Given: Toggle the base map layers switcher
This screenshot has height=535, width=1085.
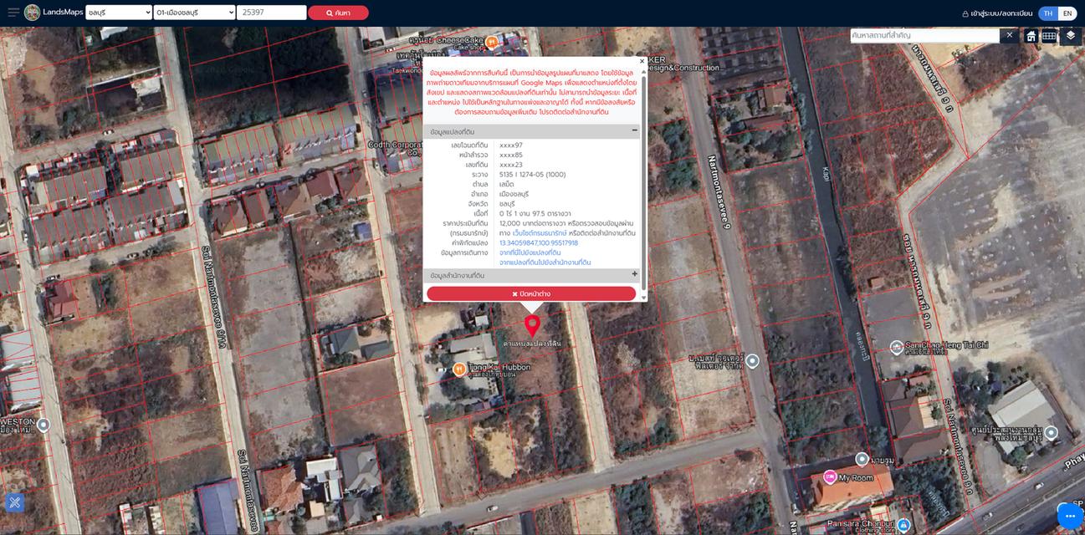Looking at the screenshot, I should 1070,35.
